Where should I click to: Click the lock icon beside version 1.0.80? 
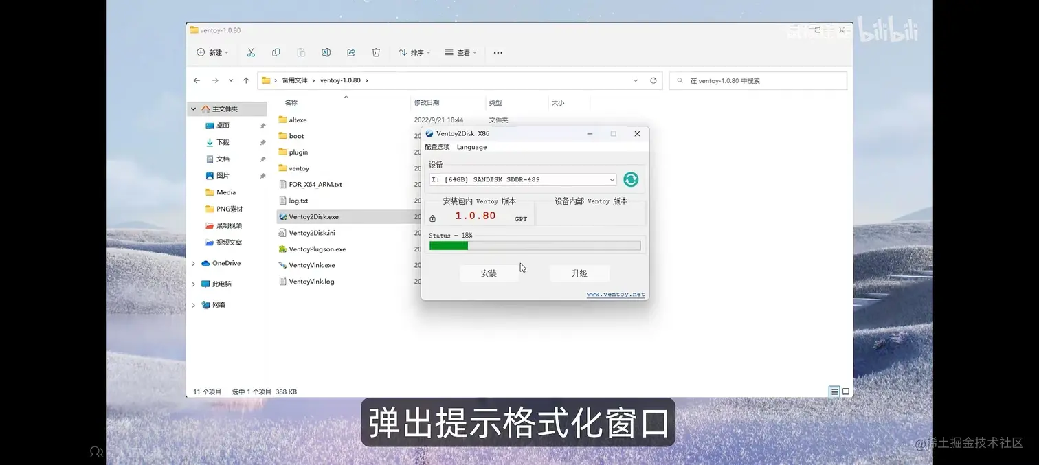click(x=432, y=218)
